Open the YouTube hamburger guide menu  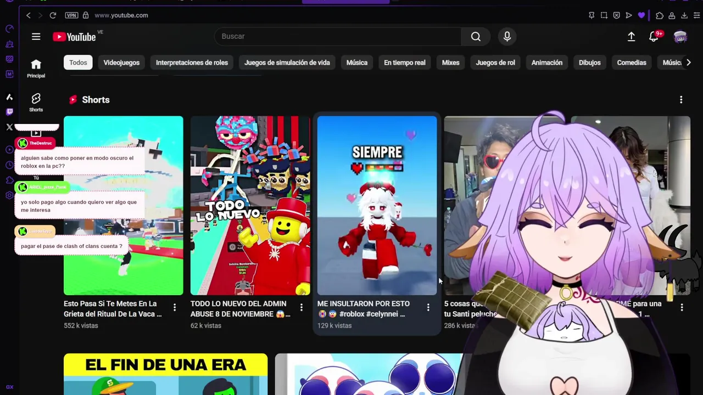pos(36,37)
